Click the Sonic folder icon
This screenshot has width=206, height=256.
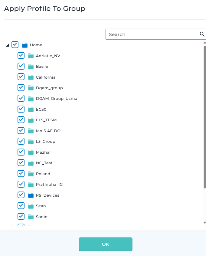click(31, 217)
